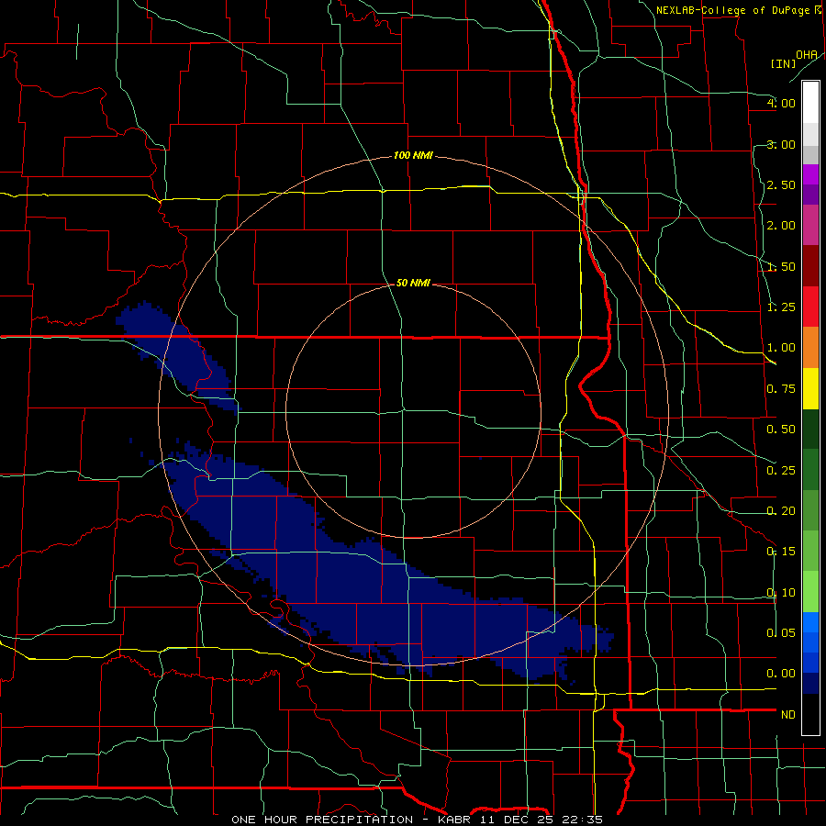
Task: Click the 2.00 legend value
Action: (781, 226)
